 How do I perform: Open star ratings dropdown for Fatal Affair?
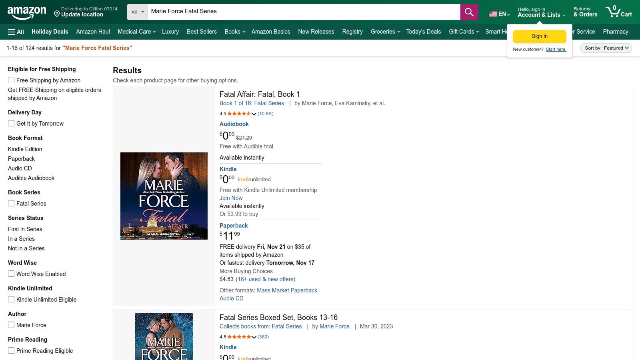pyautogui.click(x=254, y=114)
